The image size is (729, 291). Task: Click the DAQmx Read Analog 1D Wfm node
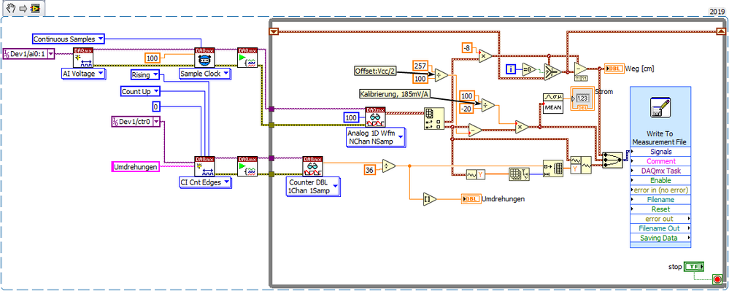coord(375,118)
